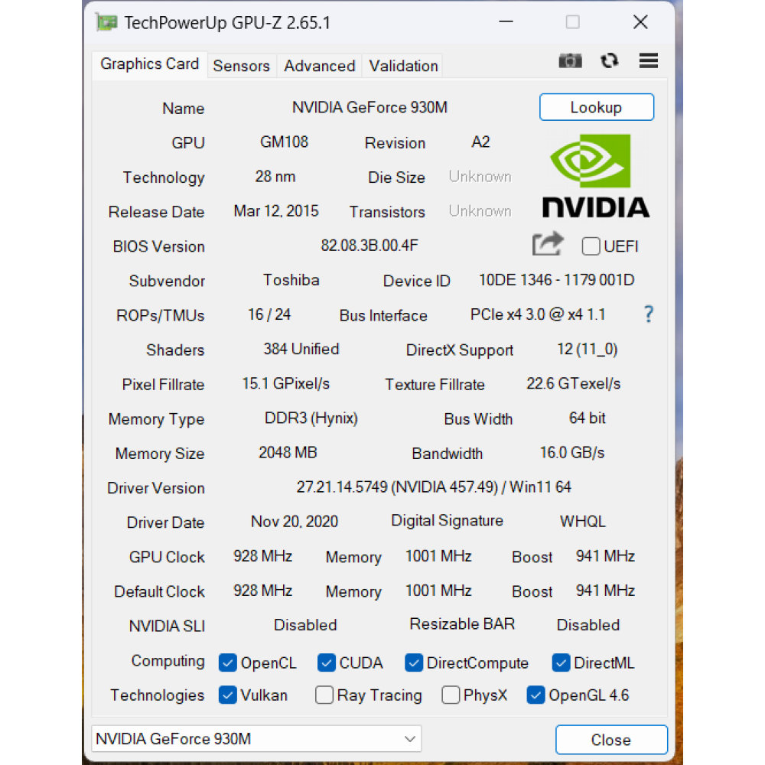Toggle the UEFI checkbox
The image size is (765, 765).
pyautogui.click(x=591, y=246)
